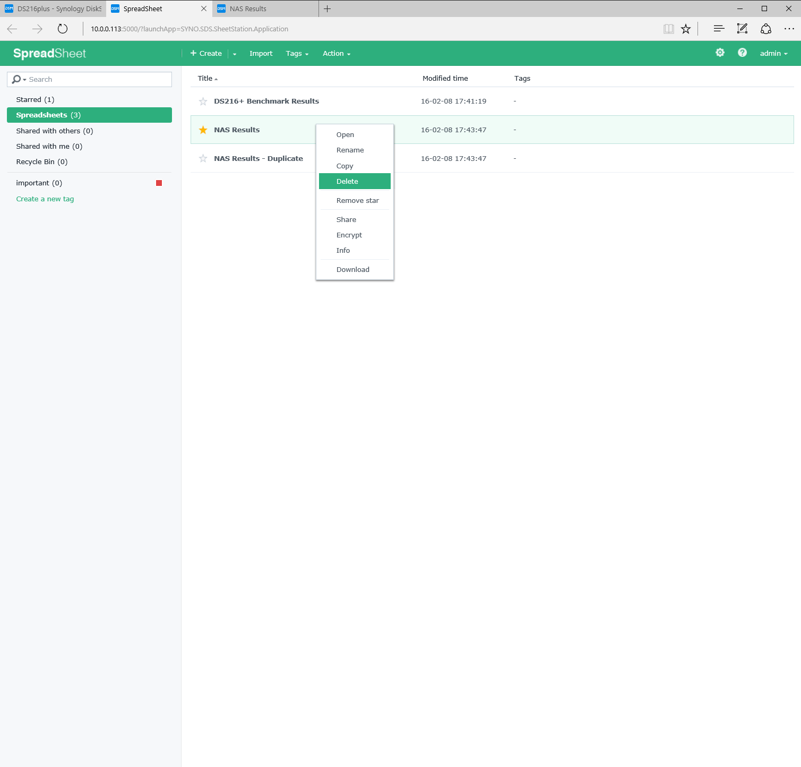Remove star from NAS Results row
The height and width of the screenshot is (767, 801).
coord(203,130)
